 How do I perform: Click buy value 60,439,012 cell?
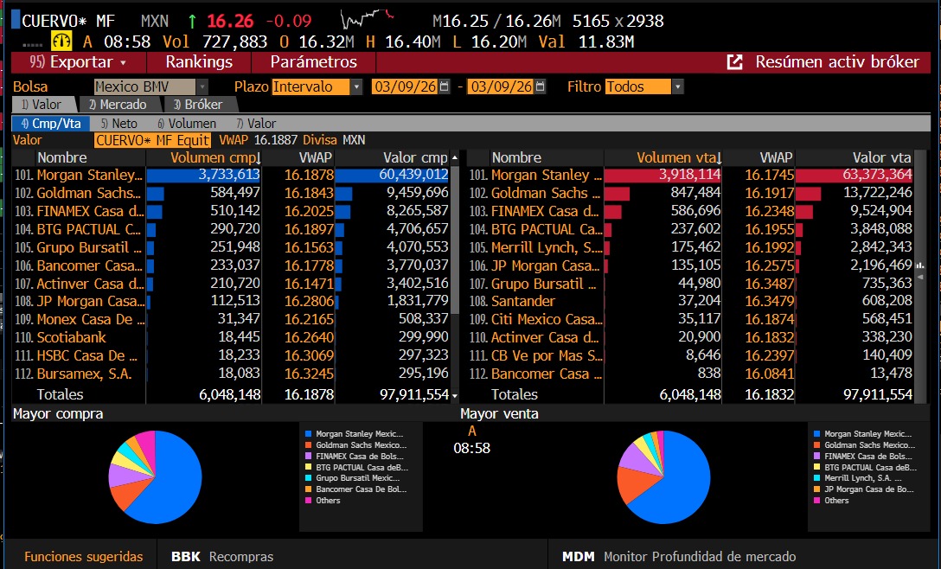pyautogui.click(x=413, y=175)
